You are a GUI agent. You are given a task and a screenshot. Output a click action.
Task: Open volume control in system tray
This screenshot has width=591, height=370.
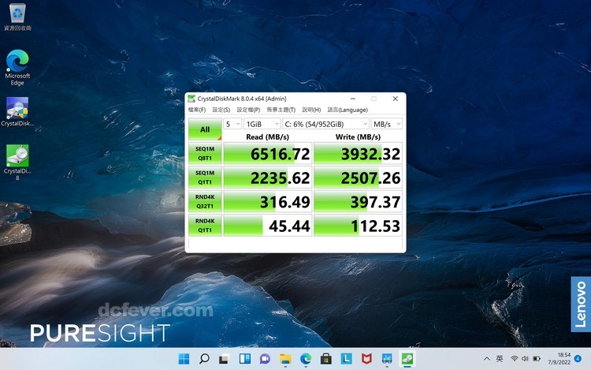click(x=525, y=359)
